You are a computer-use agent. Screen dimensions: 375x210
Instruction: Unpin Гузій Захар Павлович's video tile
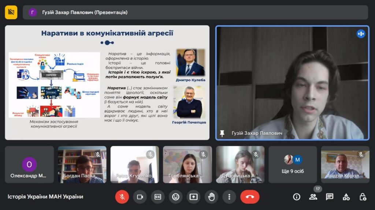point(222,134)
